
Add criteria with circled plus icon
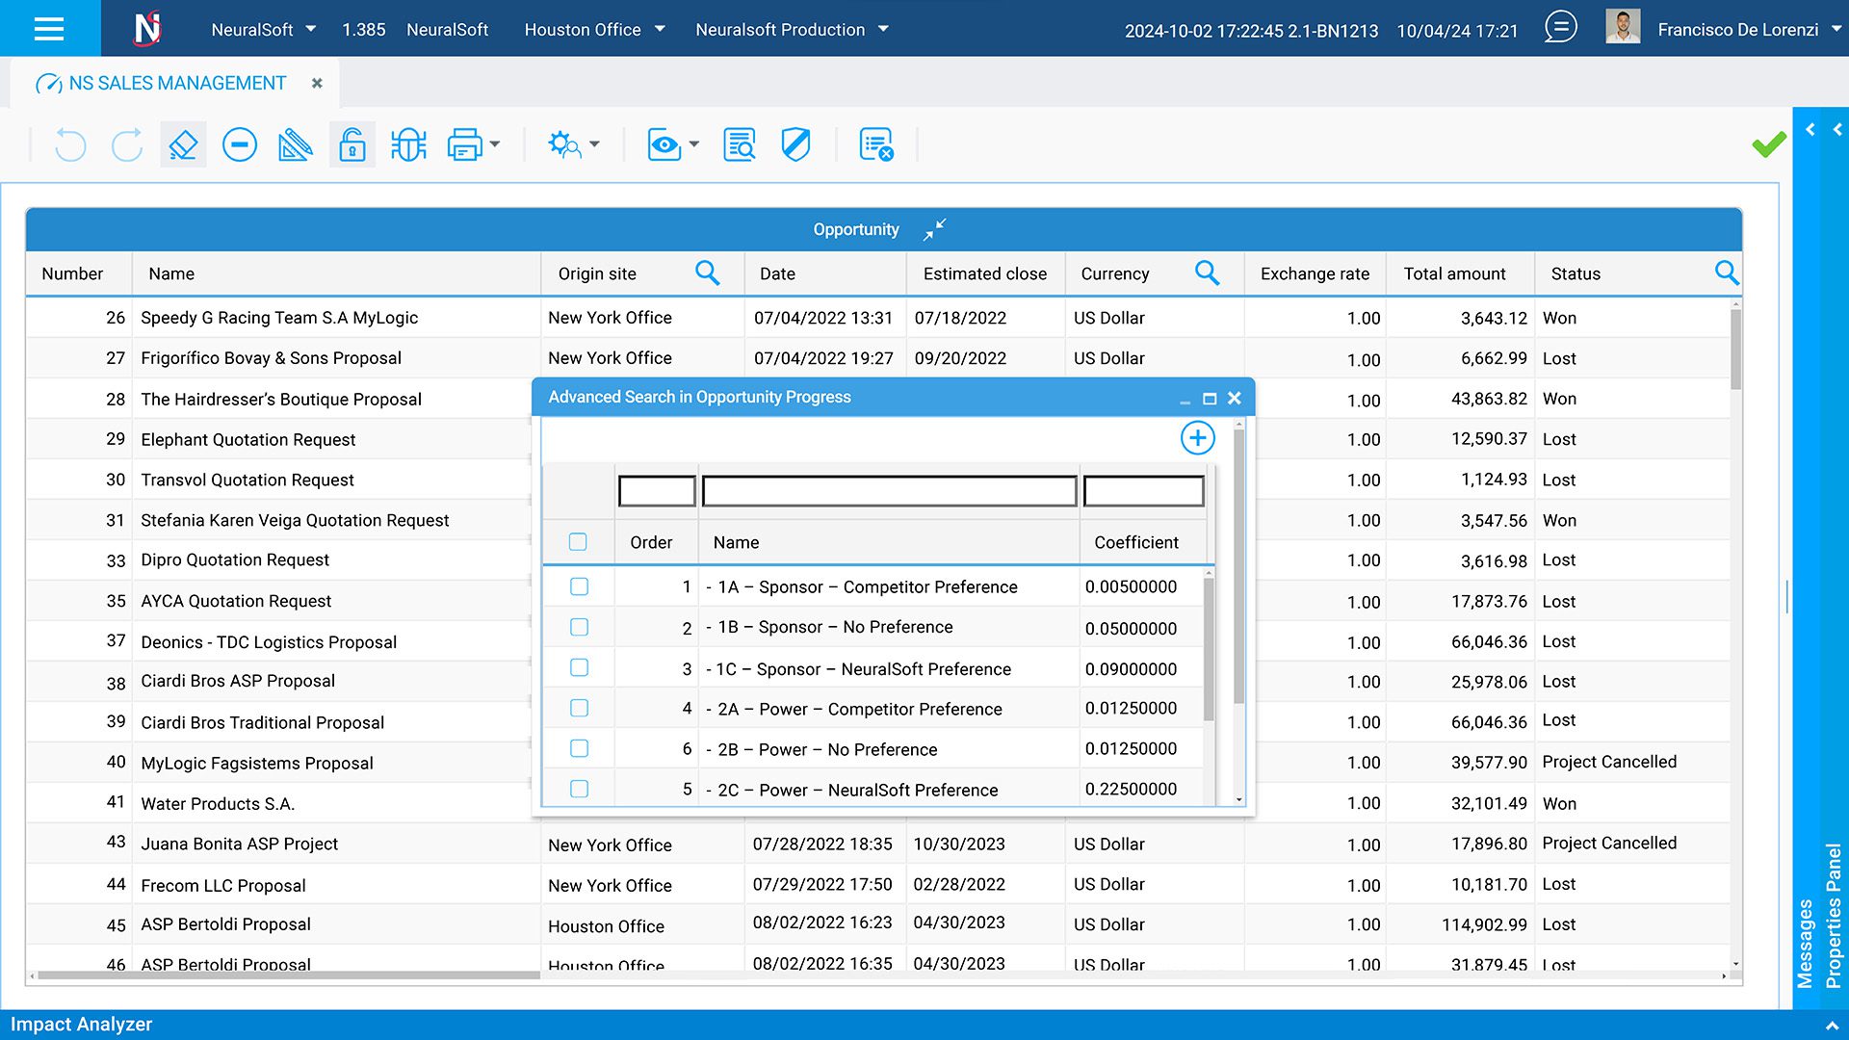[1197, 438]
